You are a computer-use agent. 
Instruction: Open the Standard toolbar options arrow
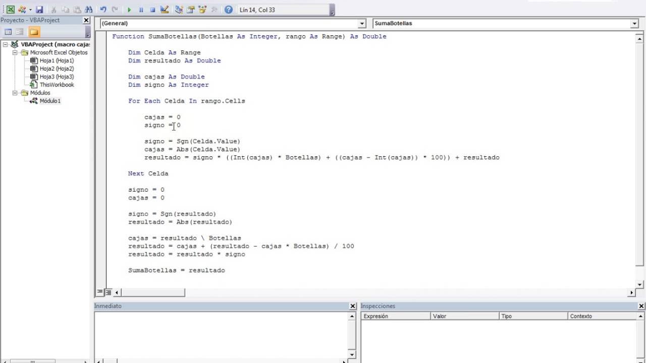click(x=332, y=11)
